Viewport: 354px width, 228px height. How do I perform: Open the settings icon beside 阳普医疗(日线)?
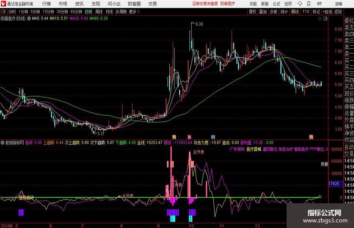29,18
